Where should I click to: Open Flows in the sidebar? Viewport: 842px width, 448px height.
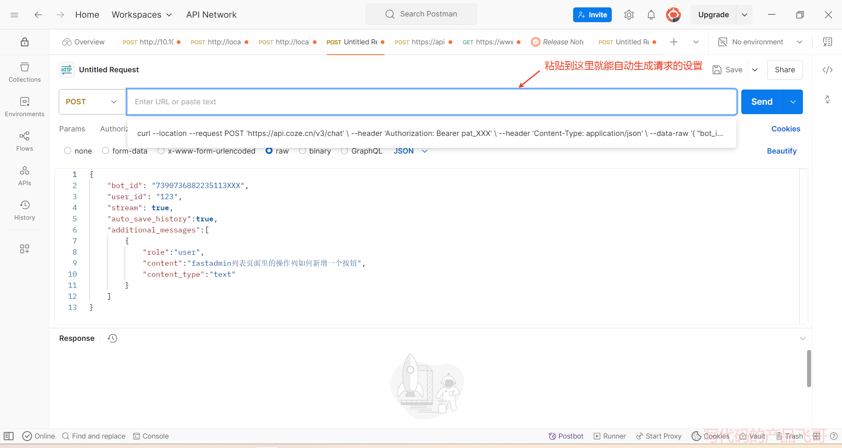pyautogui.click(x=25, y=141)
